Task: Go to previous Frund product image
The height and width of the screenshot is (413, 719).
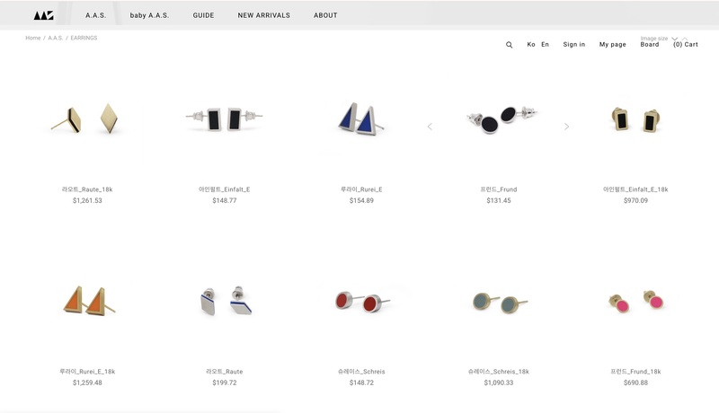Action: click(x=430, y=127)
